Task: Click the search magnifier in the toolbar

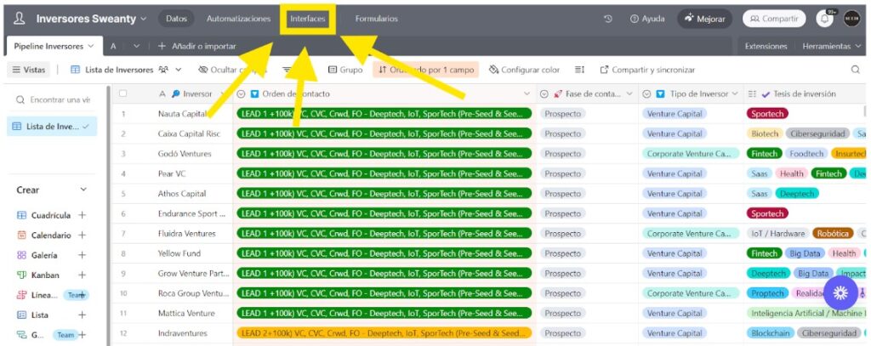Action: 855,70
